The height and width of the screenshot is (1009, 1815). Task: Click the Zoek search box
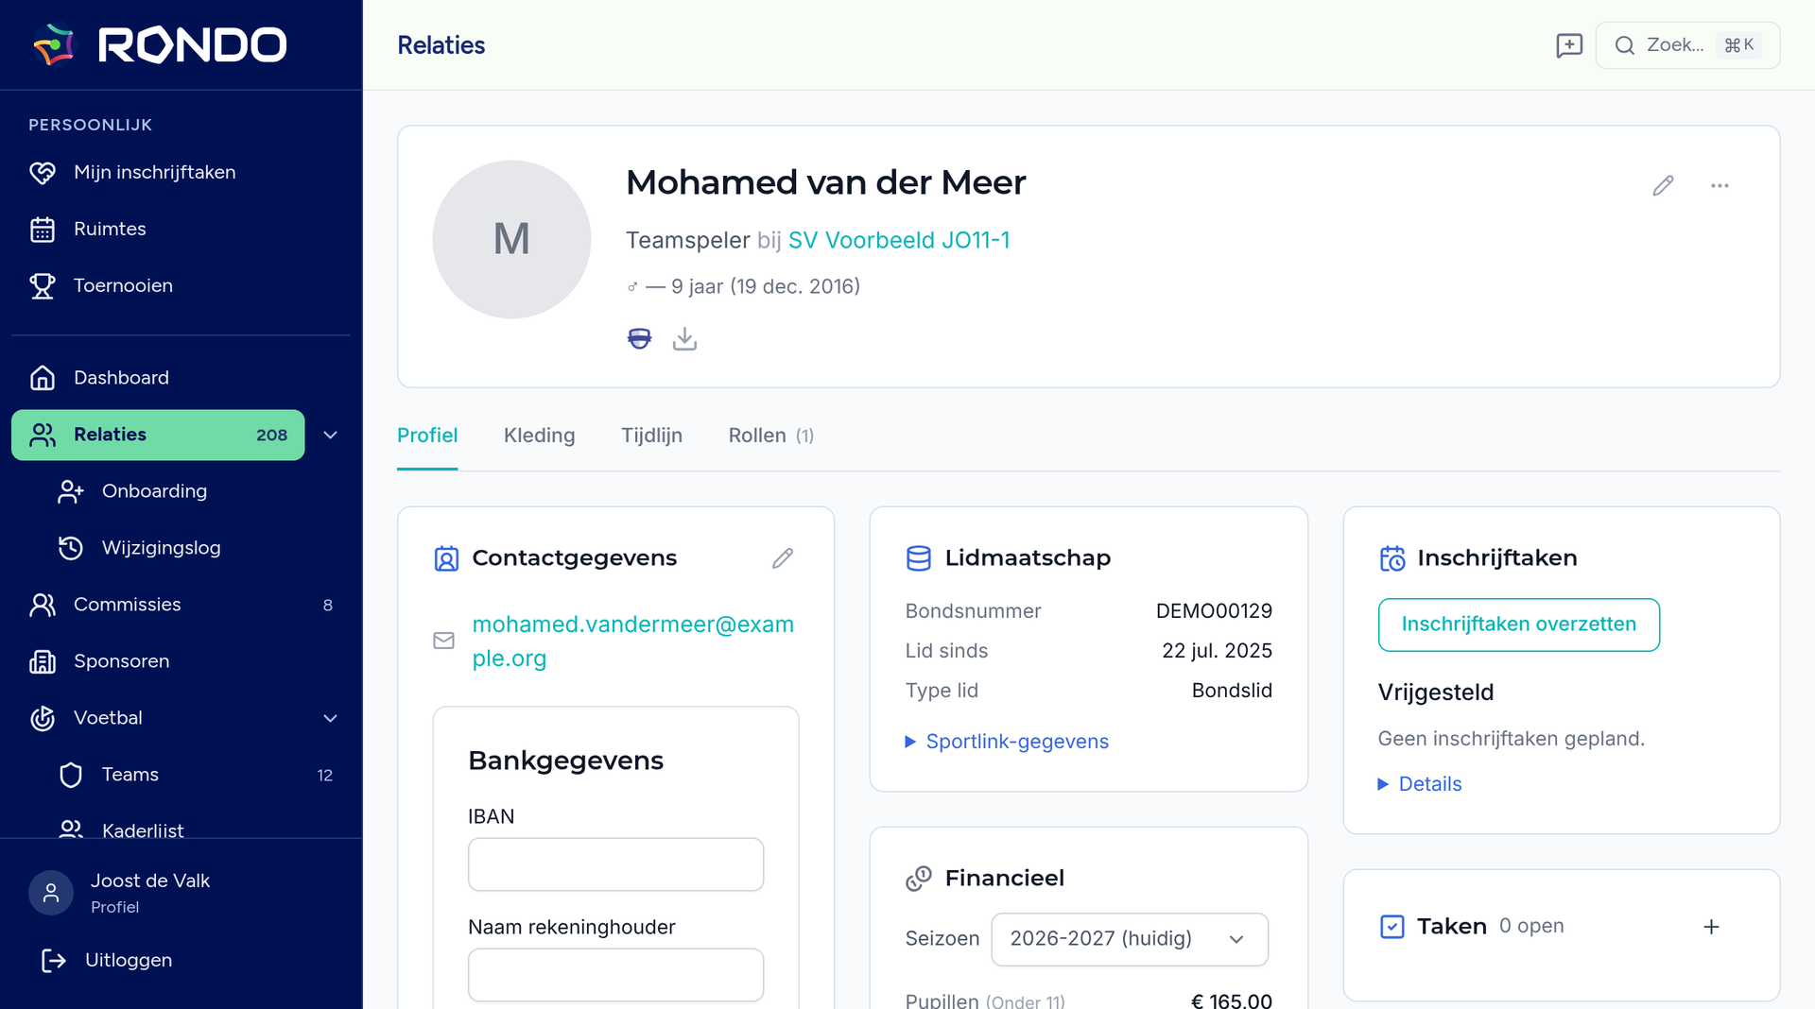[1687, 45]
